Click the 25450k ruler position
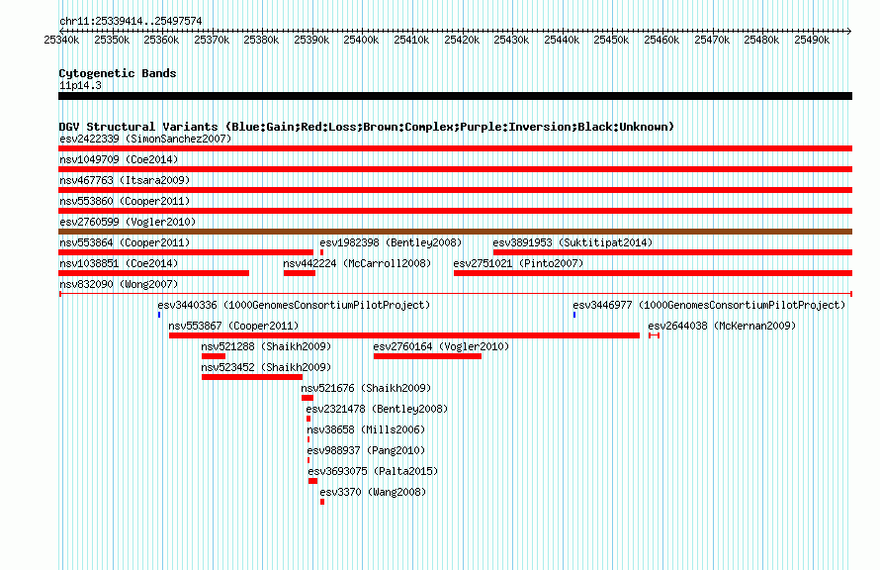The height and width of the screenshot is (570, 880). (x=611, y=40)
